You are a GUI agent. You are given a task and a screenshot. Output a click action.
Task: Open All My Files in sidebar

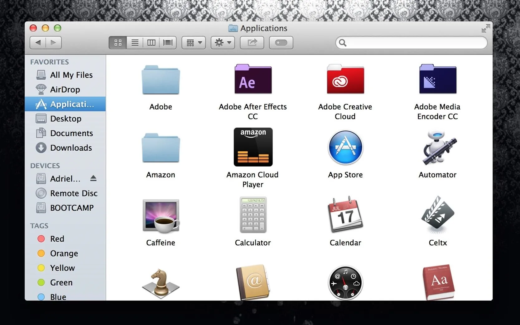[x=65, y=75]
